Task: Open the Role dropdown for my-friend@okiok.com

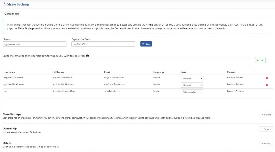Action: (192, 85)
